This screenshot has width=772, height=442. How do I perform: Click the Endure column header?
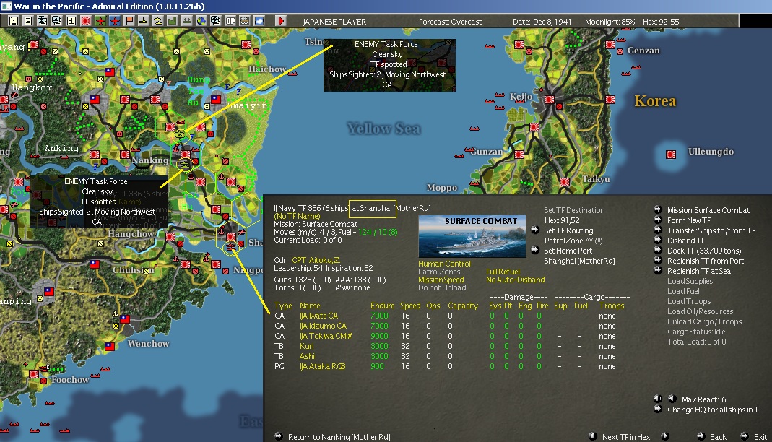click(382, 305)
